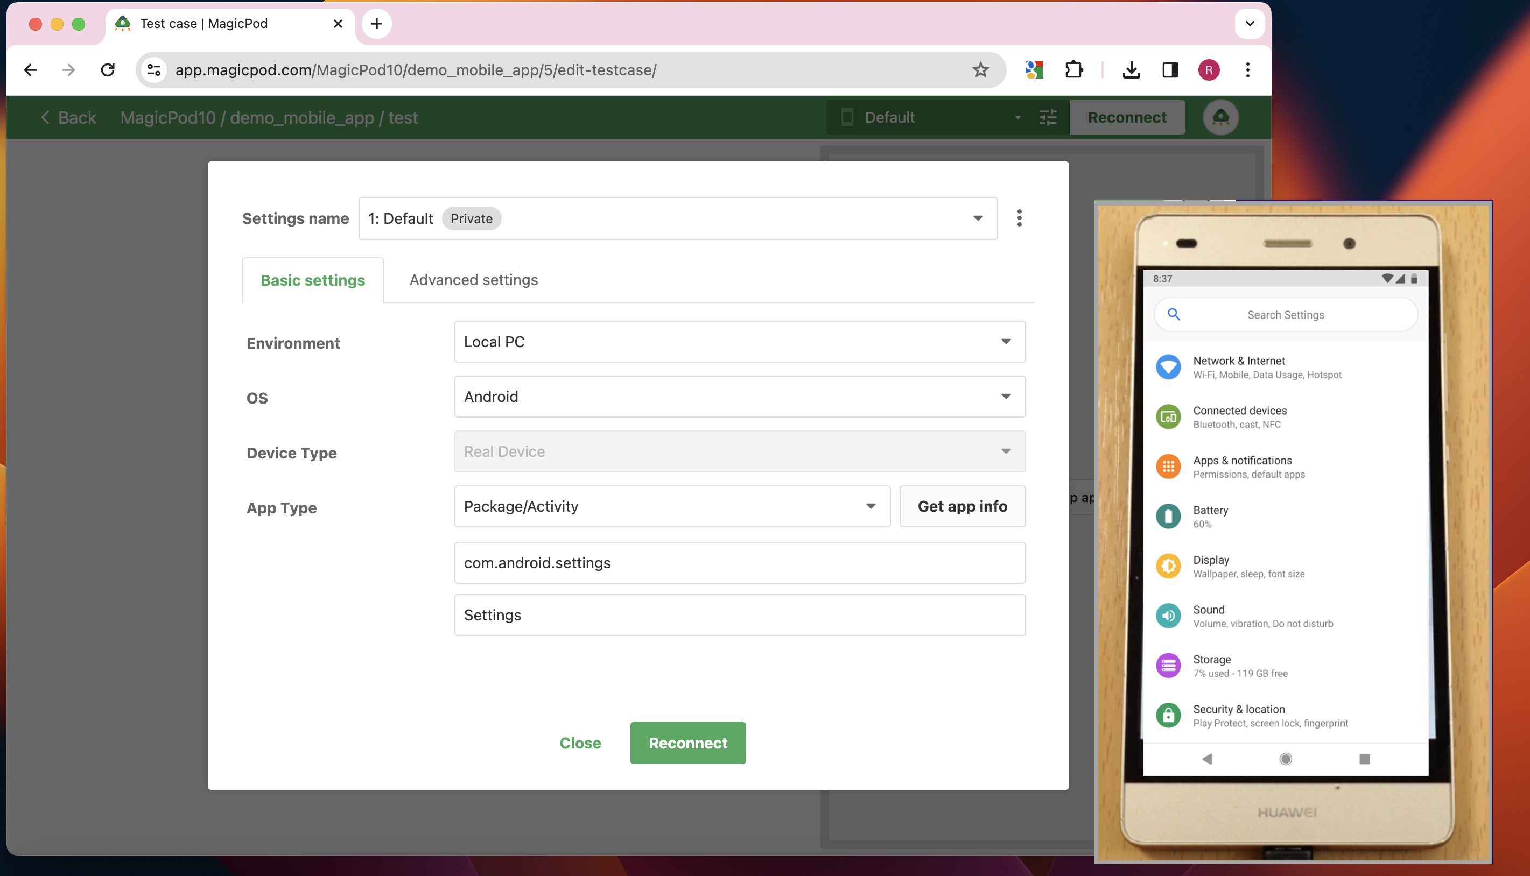Click the MagicPod10 / demo_mobile_app / test breadcrumb
Viewport: 1530px width, 876px height.
coord(269,117)
